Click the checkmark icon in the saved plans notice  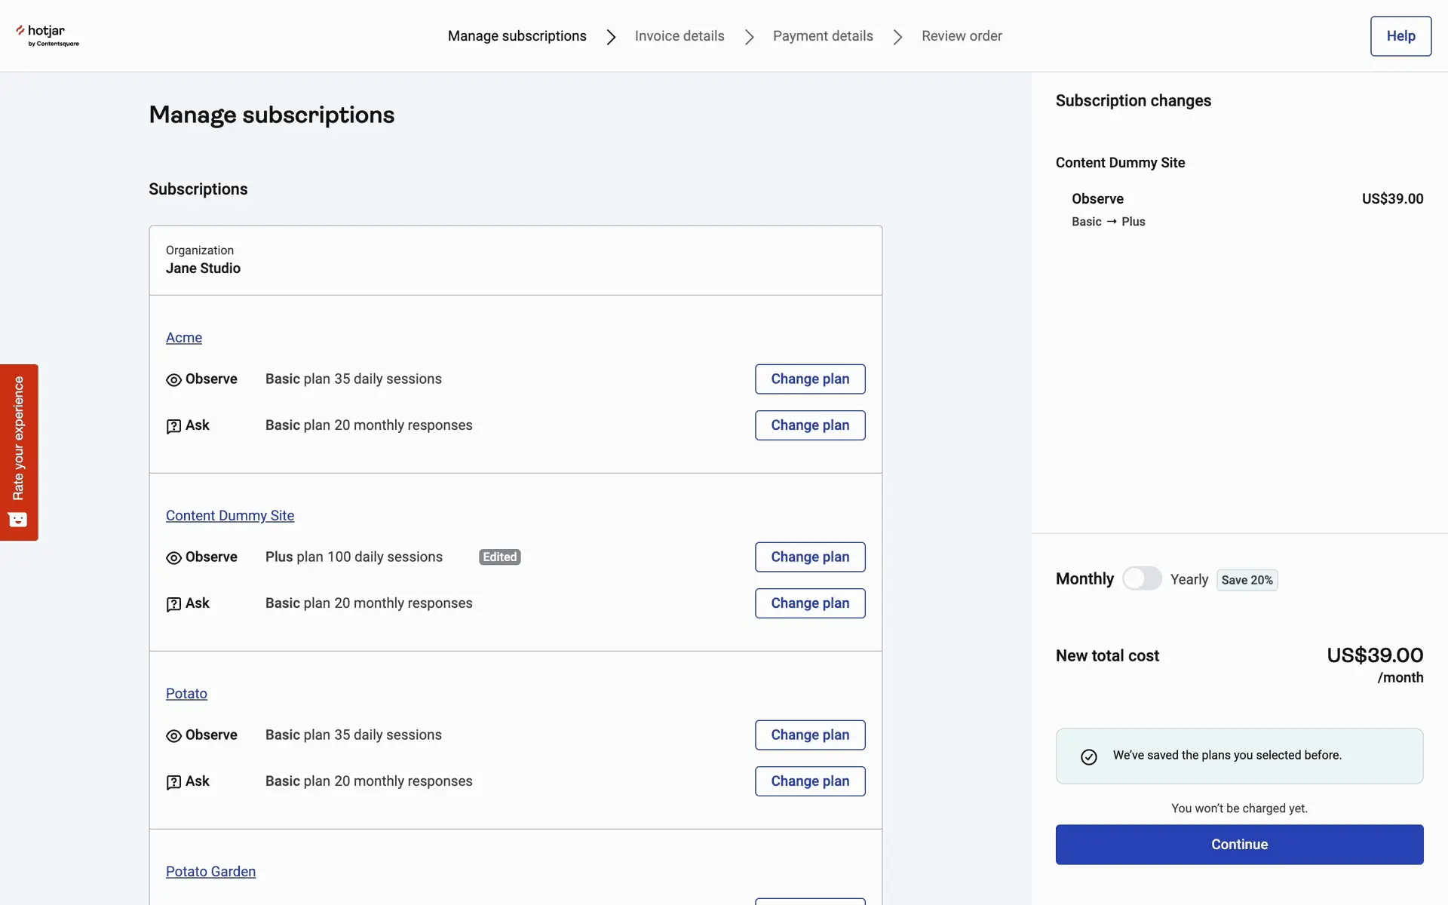coord(1089,756)
